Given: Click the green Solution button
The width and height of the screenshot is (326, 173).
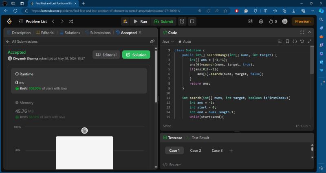Looking at the screenshot, I should point(136,55).
